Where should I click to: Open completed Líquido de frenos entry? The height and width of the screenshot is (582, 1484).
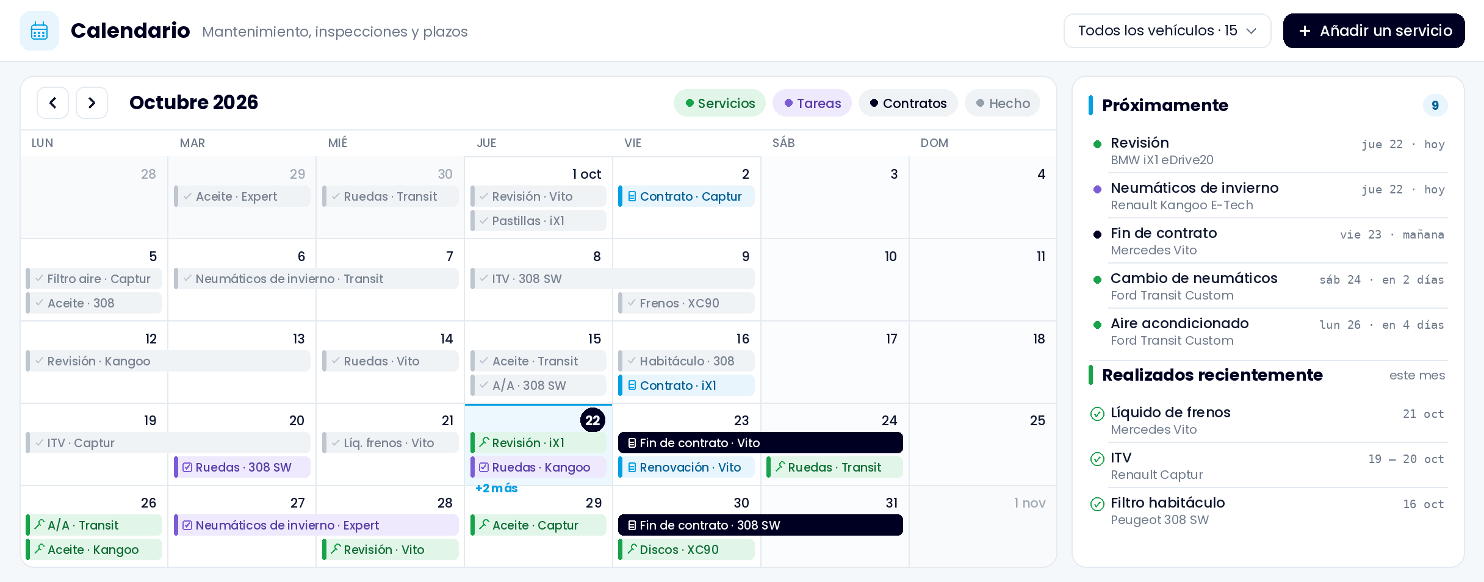tap(1268, 420)
